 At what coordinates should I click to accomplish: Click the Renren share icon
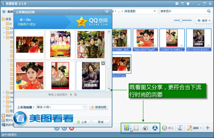point(155,128)
